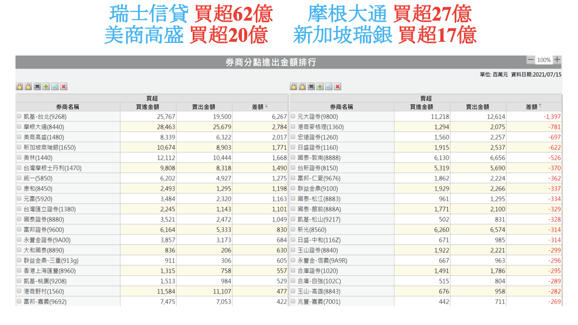Click 賣出金額 header in right table
The width and height of the screenshot is (578, 325).
478,106
